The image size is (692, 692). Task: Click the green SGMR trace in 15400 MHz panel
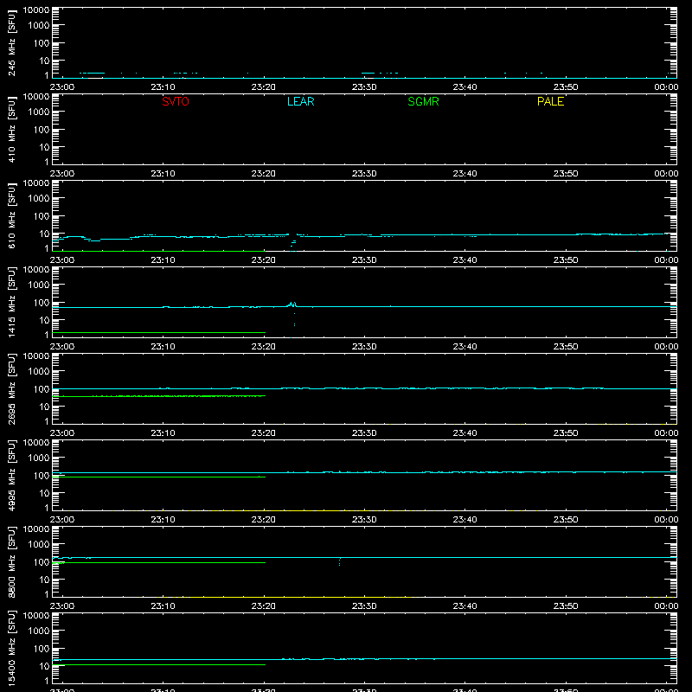(159, 664)
